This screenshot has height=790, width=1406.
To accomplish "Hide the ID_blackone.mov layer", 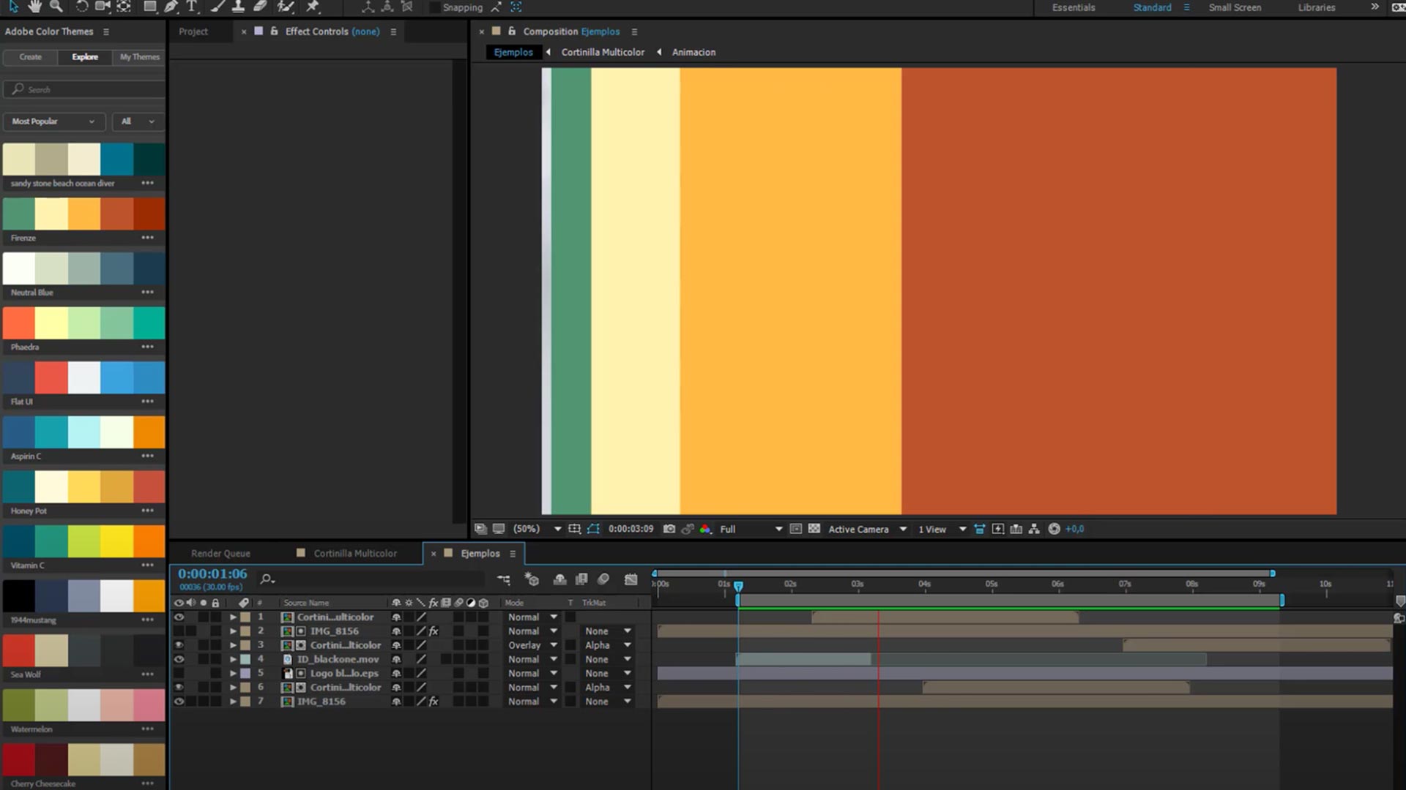I will (x=179, y=659).
